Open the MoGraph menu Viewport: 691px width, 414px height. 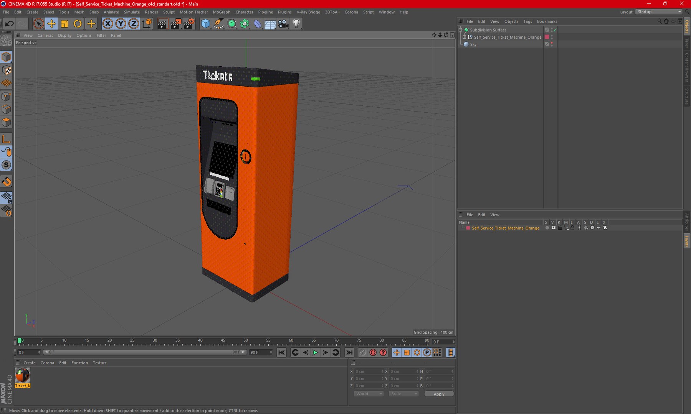tap(222, 12)
